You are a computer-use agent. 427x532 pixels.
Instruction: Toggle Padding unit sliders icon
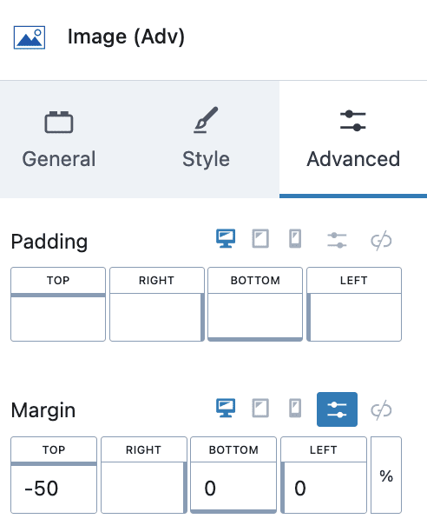click(337, 240)
